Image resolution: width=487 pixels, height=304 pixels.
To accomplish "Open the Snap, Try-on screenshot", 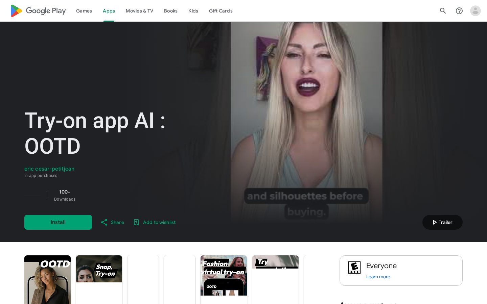I will [99, 280].
